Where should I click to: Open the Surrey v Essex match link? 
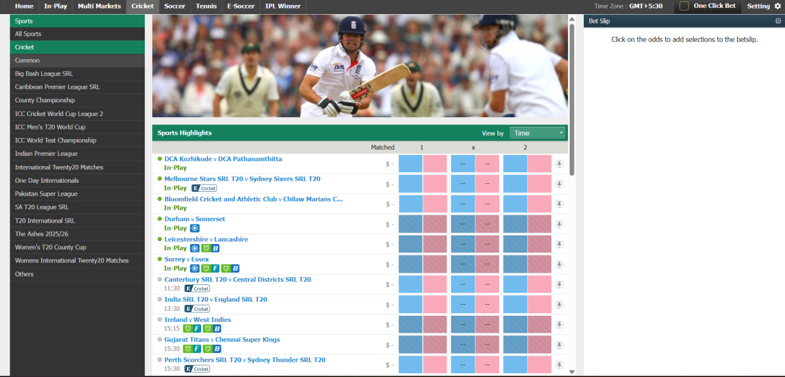click(186, 259)
